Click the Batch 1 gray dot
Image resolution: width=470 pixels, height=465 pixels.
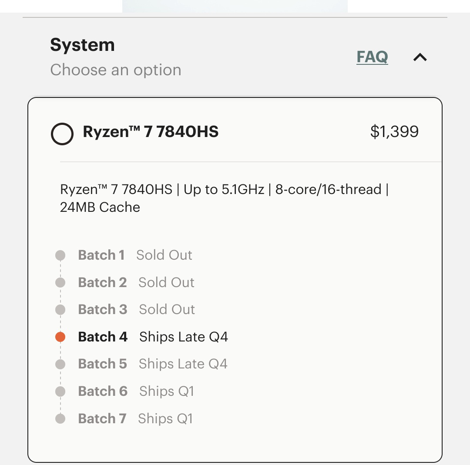pos(60,255)
